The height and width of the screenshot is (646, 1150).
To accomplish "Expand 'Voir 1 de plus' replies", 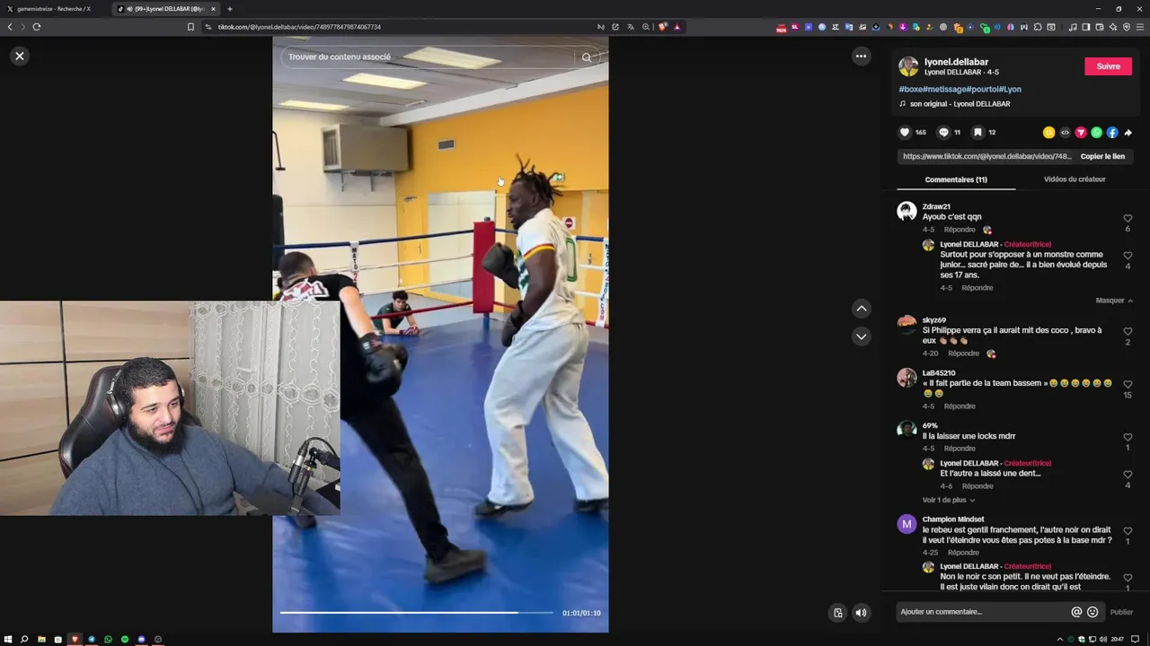I will tap(948, 500).
